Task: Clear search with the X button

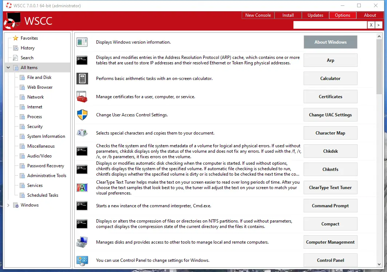Action: (x=371, y=25)
